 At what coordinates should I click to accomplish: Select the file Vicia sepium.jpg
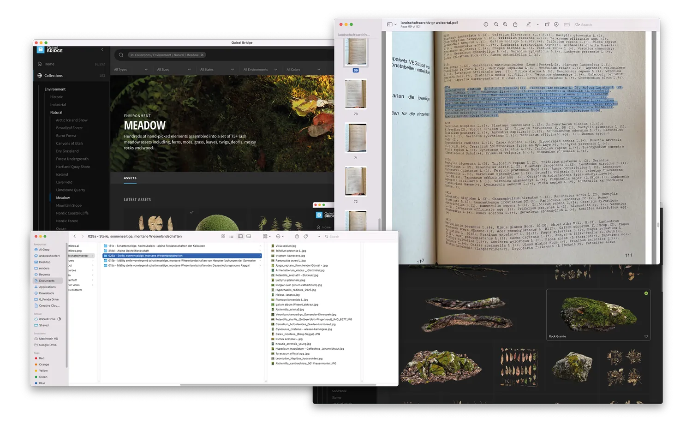coord(286,246)
